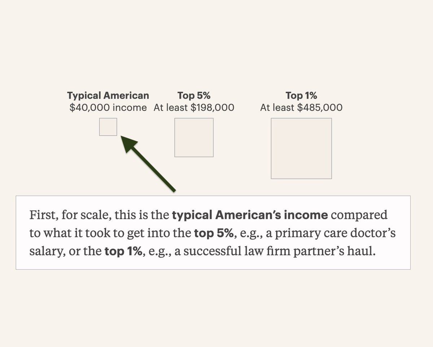Select the large Top 1% income square
Screen dimensions: 433x347
coord(301,148)
